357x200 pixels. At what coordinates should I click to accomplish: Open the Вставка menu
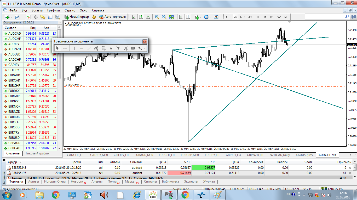(37, 10)
